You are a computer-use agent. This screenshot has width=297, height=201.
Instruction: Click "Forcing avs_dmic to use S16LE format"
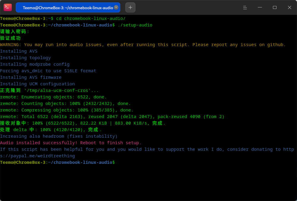[x=48, y=71]
